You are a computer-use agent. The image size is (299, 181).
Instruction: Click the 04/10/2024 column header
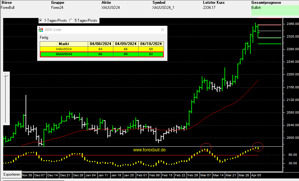[x=151, y=44]
